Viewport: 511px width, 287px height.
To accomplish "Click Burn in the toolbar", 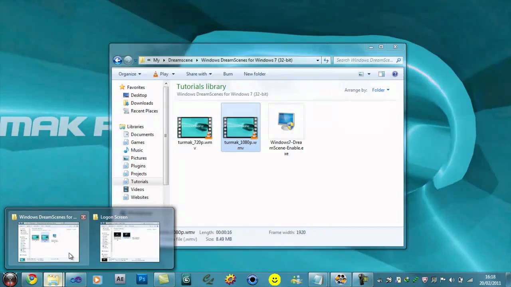I will pyautogui.click(x=228, y=74).
